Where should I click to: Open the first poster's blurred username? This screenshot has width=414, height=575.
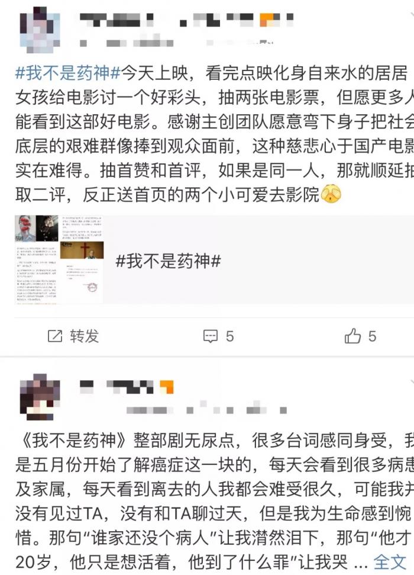pos(187,20)
